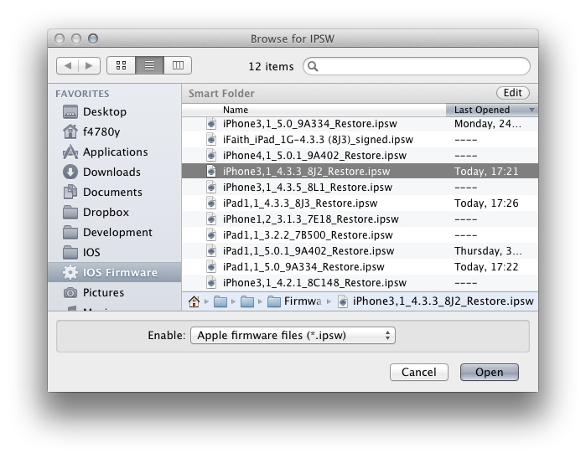Open Downloads in the sidebar

click(114, 172)
